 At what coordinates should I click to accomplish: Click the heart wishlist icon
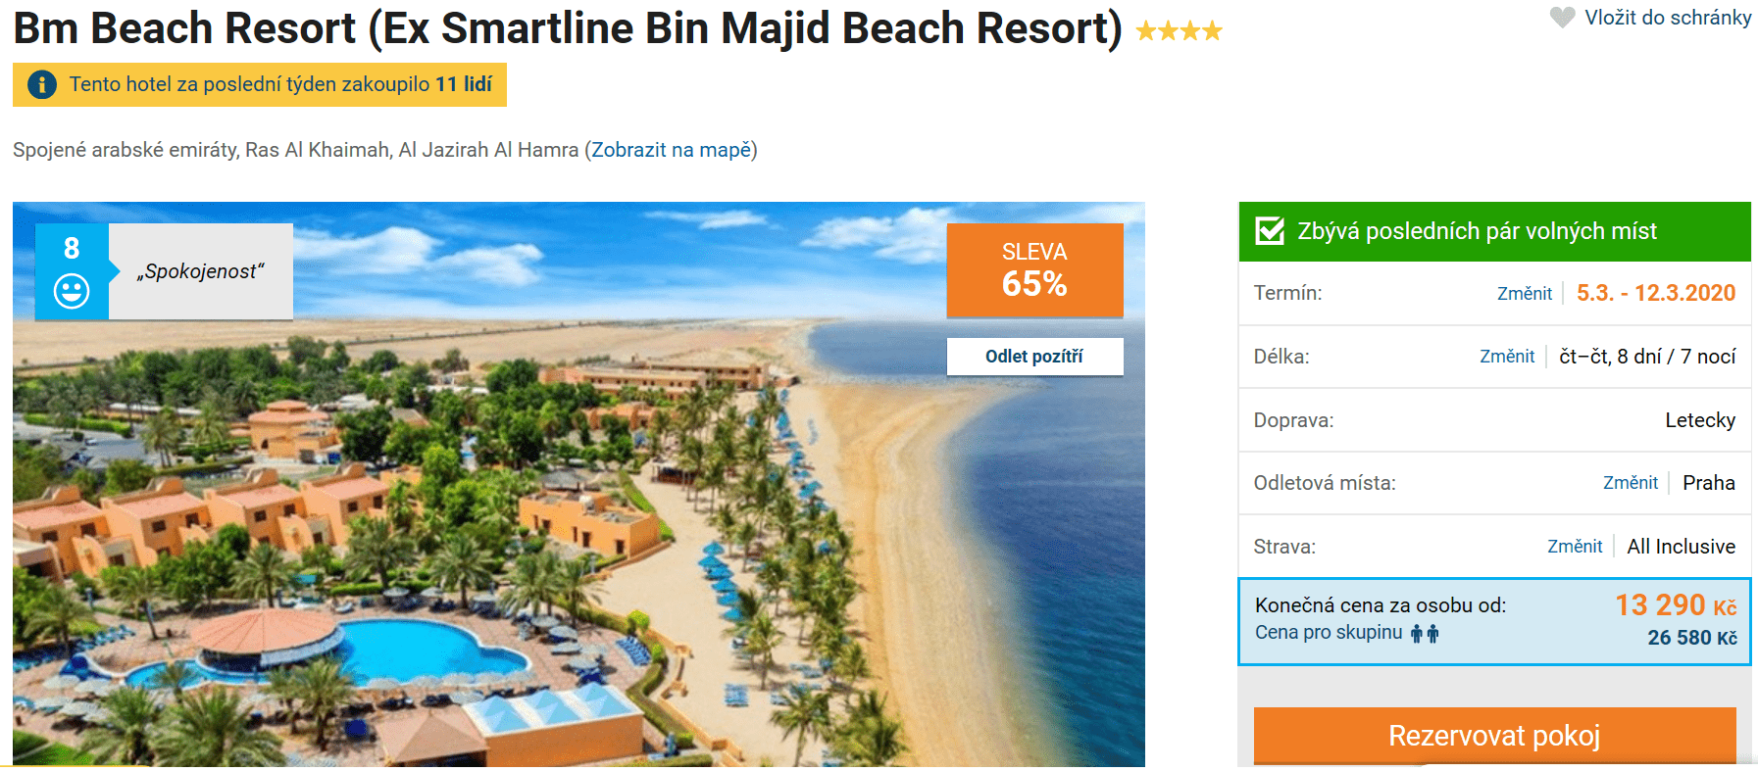(x=1562, y=18)
